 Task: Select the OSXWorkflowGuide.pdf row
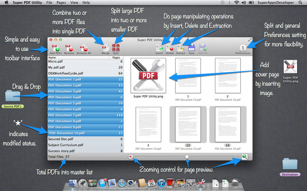(x=86, y=73)
